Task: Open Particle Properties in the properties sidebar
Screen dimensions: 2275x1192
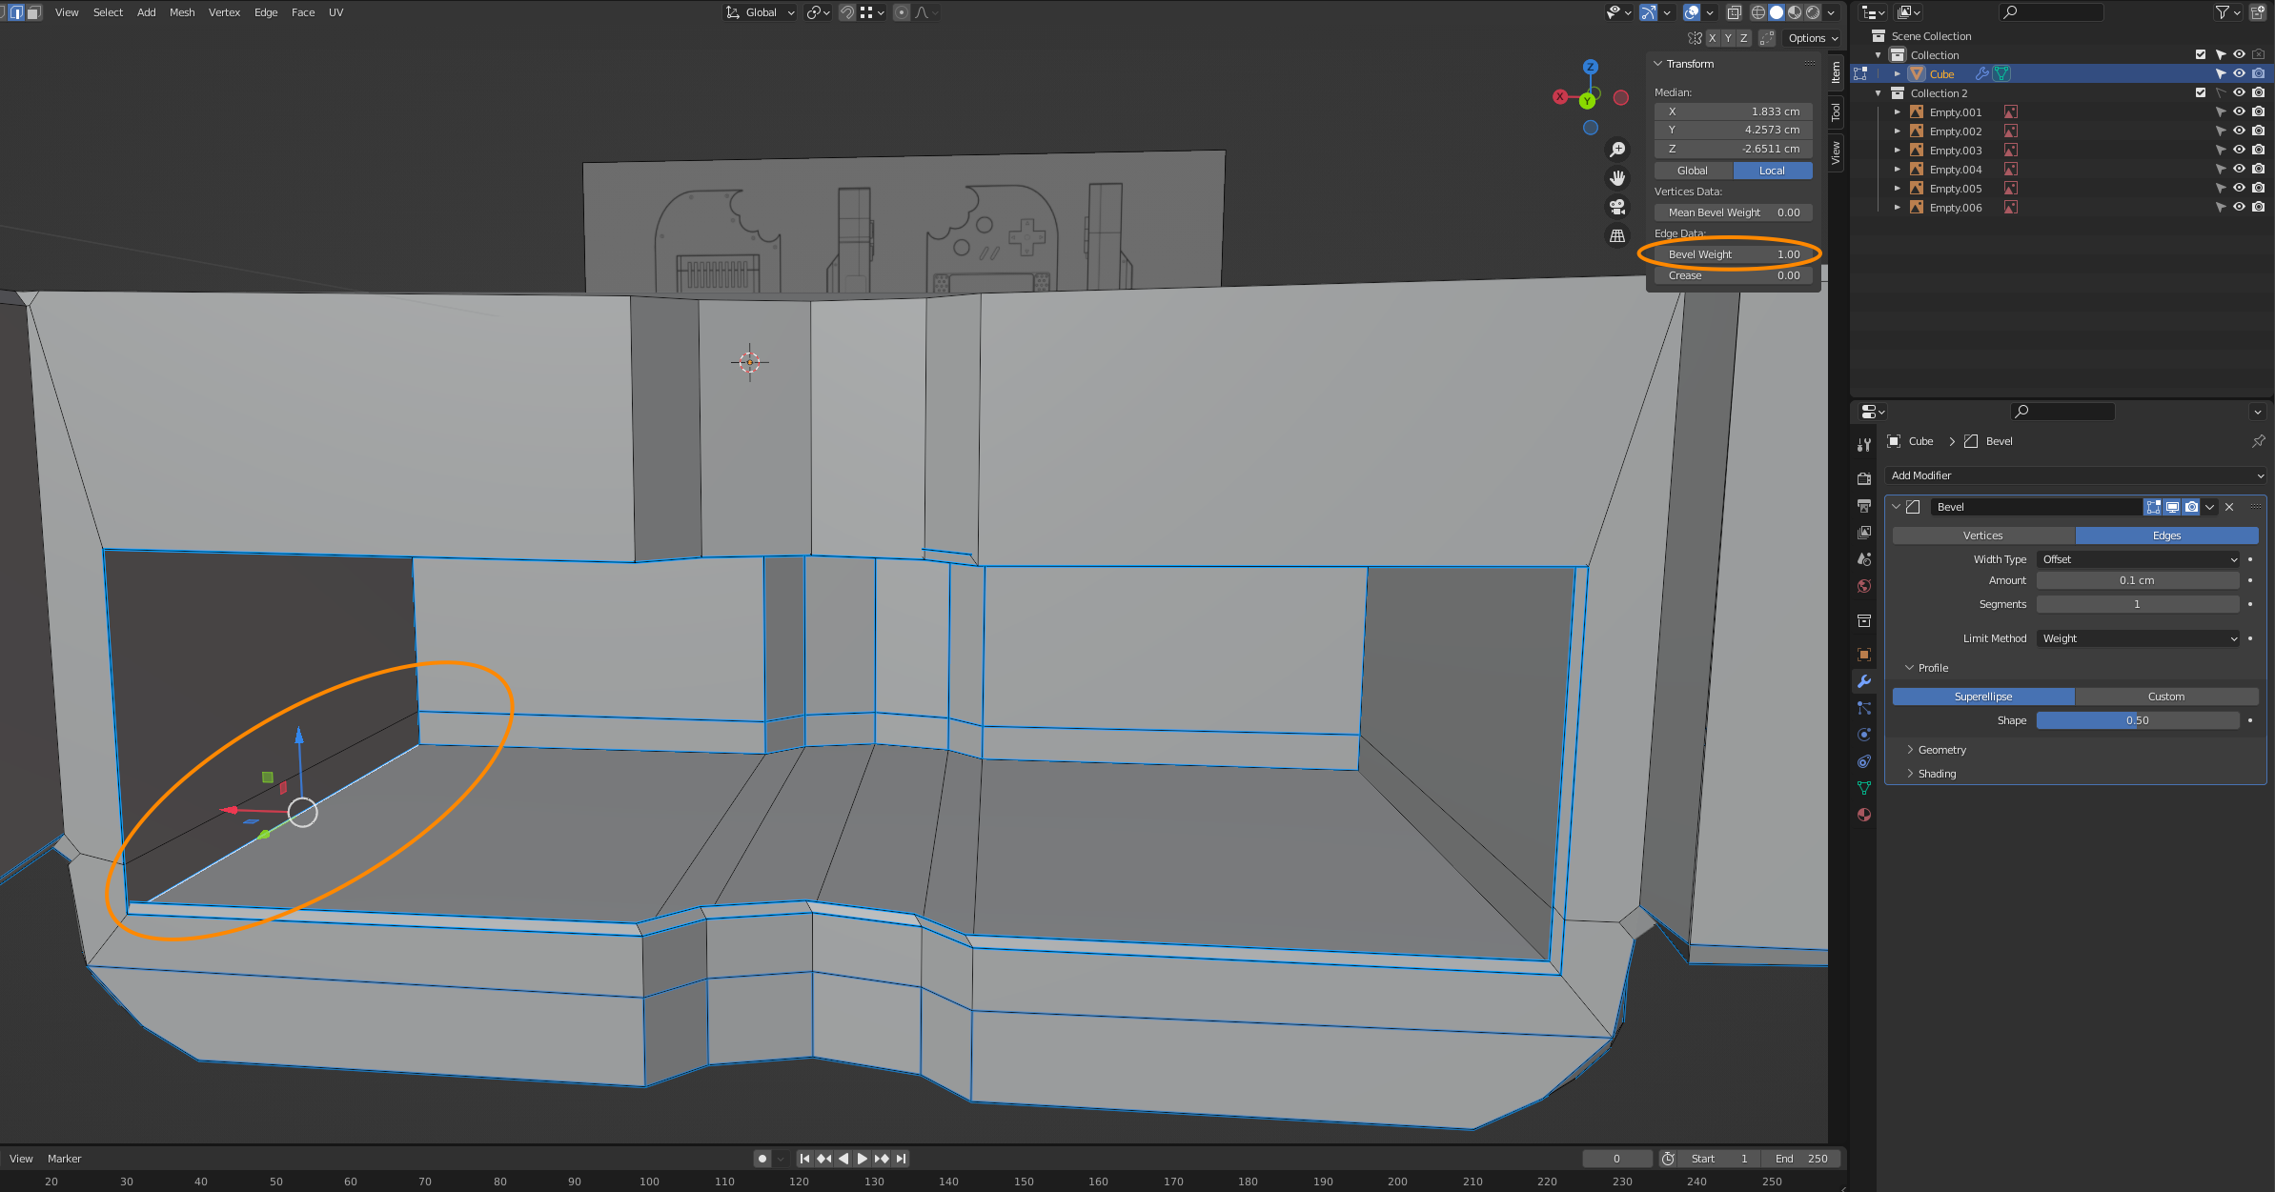Action: click(x=1864, y=709)
